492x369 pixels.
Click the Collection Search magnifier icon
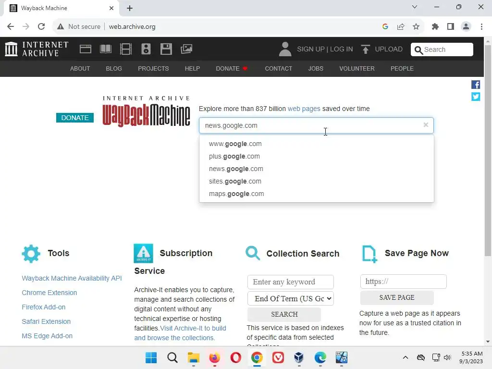click(x=253, y=253)
